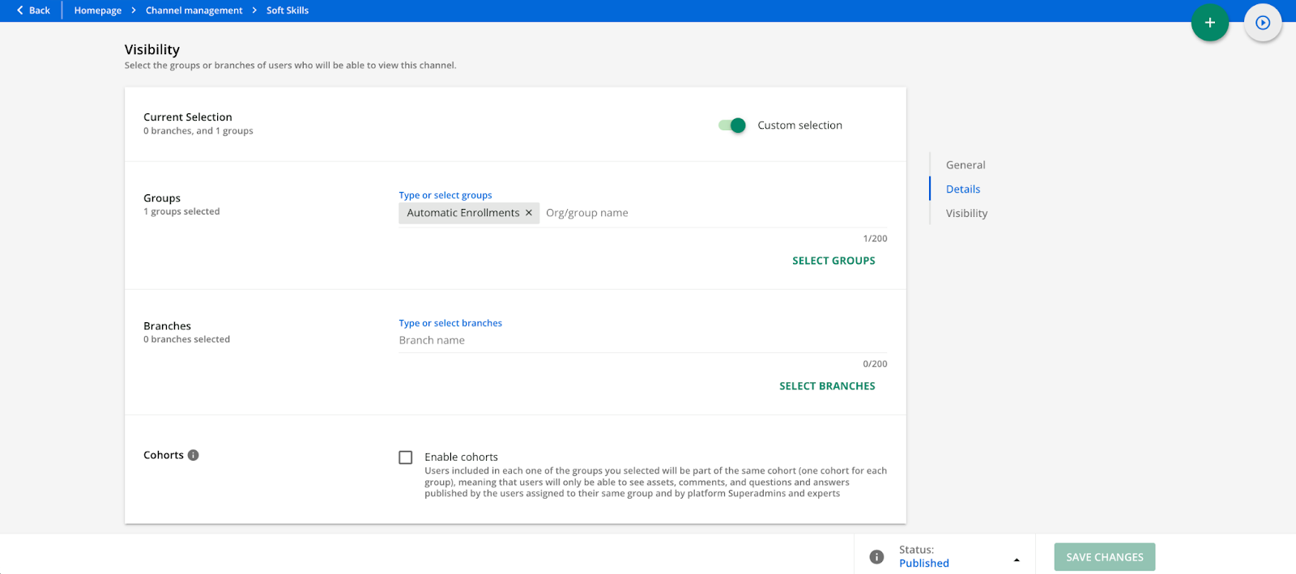This screenshot has width=1296, height=574.
Task: Remove the Automatic Enrollments group chip
Action: (x=529, y=213)
